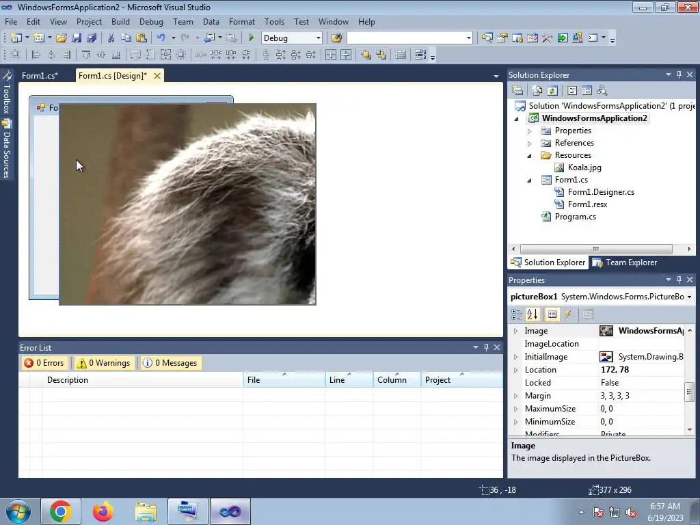Click the Align Lefts layout icon
The width and height of the screenshot is (700, 525).
[x=36, y=55]
